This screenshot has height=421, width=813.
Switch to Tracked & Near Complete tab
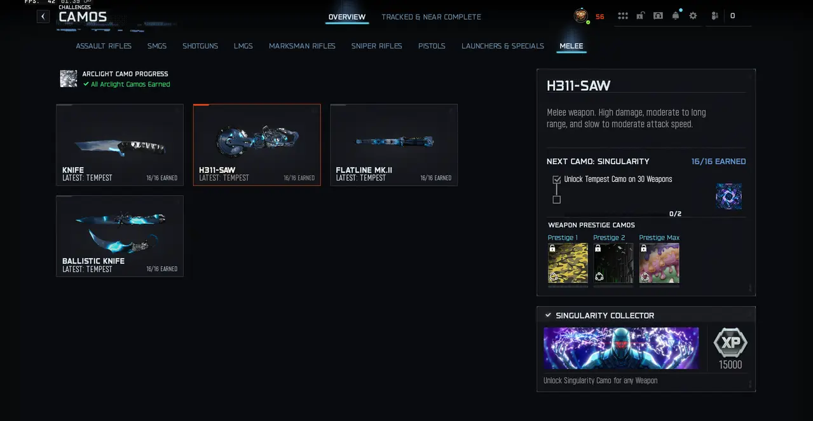coord(431,17)
